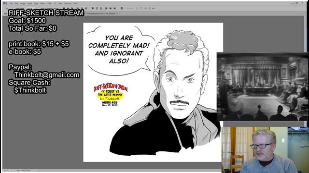Screen dimensions: 309x173
Task: Click the "Goal: $1500" overlay text
Action: 27,21
